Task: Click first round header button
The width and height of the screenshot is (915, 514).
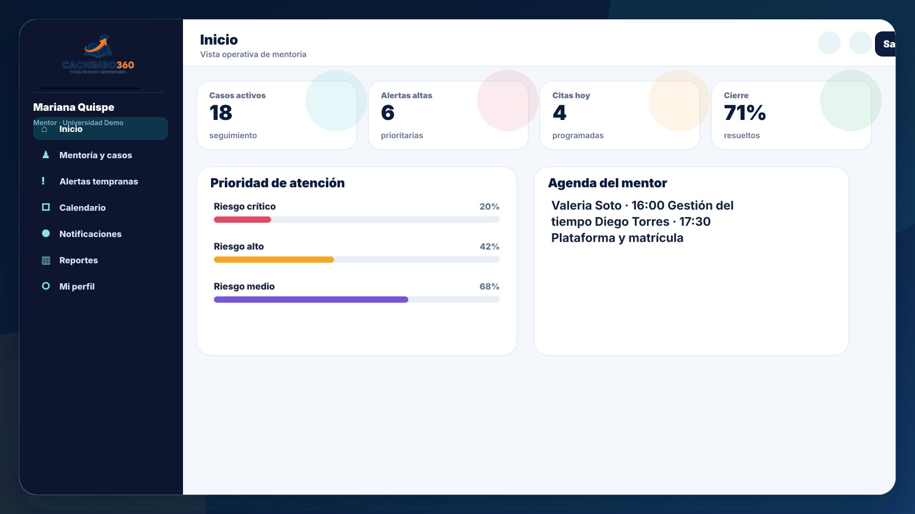Action: (x=829, y=43)
